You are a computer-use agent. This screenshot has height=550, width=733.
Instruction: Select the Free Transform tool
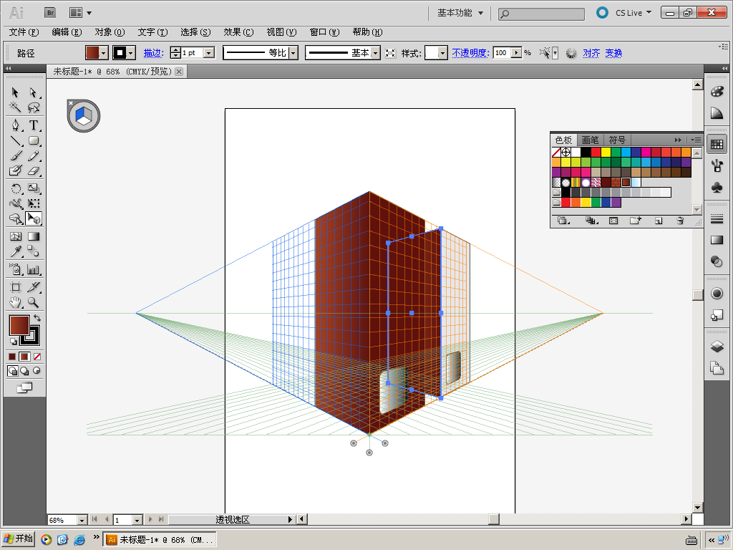[33, 203]
